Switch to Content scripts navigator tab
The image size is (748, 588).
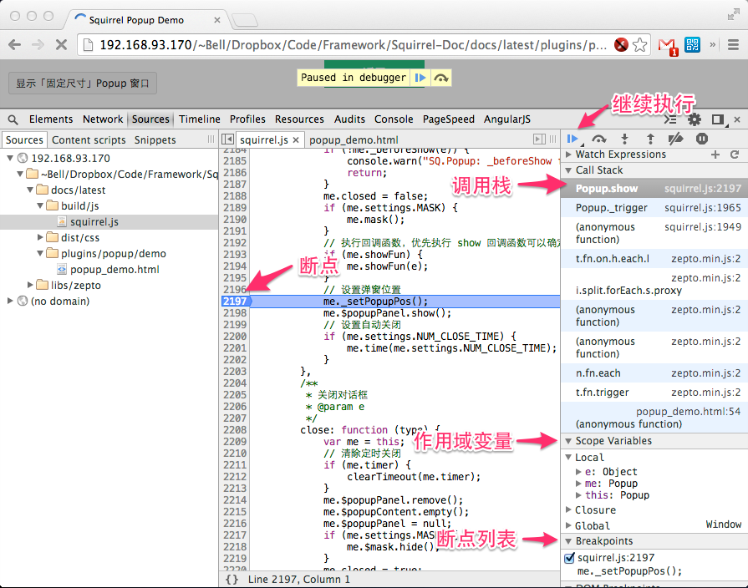coord(89,139)
